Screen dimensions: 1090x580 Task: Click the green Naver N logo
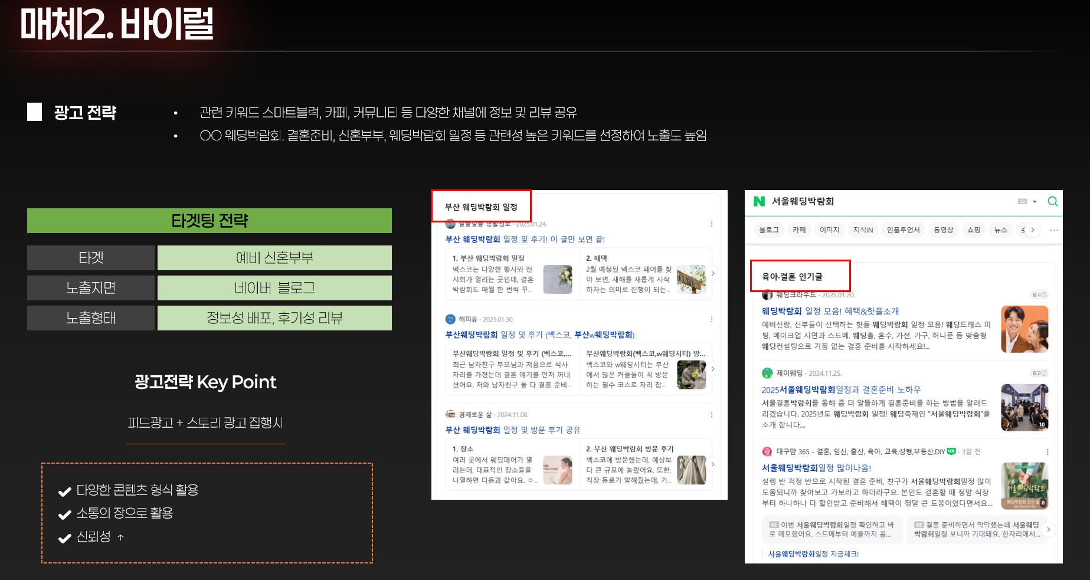click(759, 202)
